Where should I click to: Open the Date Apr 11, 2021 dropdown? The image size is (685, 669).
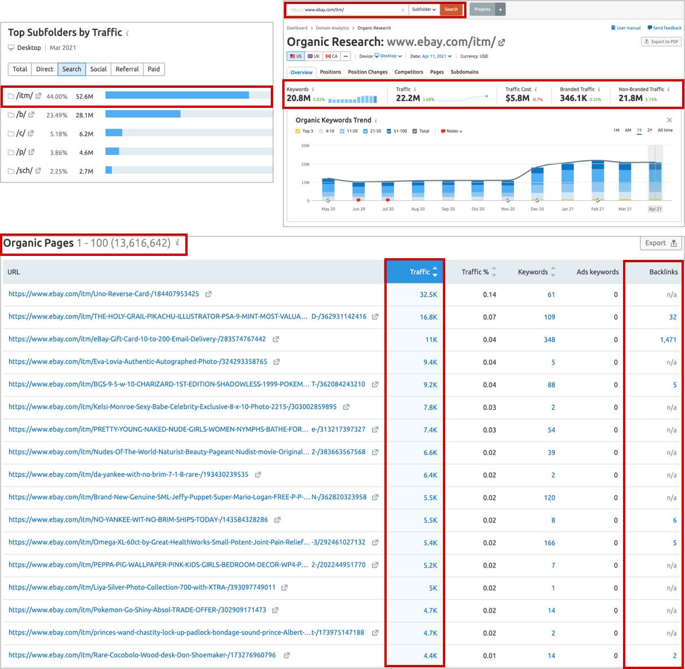point(437,56)
